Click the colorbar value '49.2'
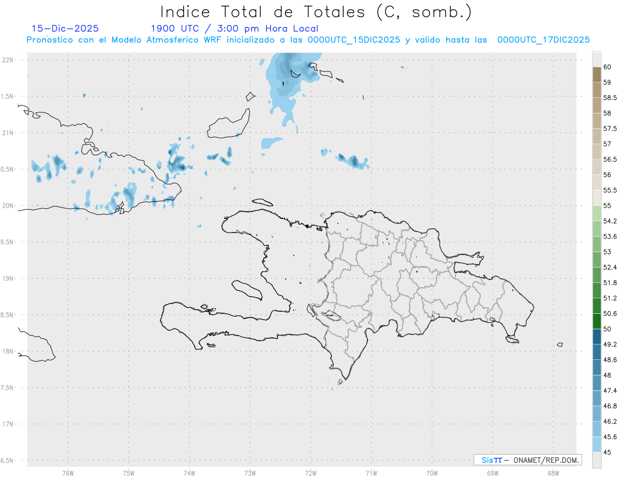The width and height of the screenshot is (621, 480). (x=610, y=344)
